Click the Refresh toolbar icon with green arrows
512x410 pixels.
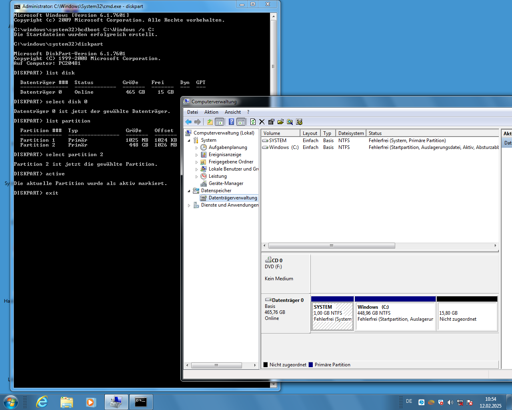click(253, 122)
